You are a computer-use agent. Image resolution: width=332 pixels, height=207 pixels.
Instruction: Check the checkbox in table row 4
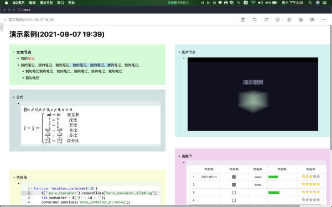coord(234,200)
